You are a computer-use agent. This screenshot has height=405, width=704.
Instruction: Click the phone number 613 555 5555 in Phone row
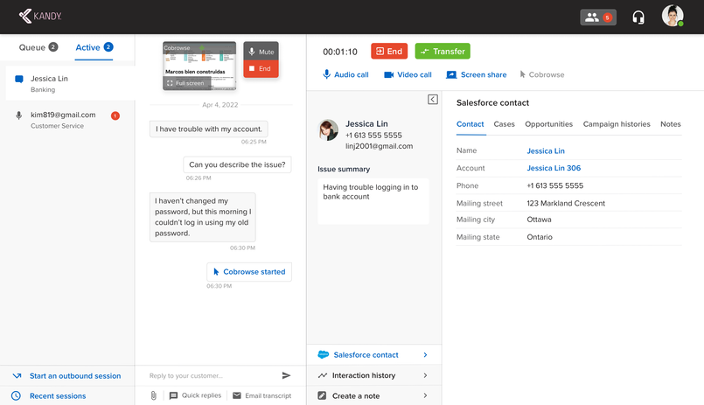click(555, 185)
